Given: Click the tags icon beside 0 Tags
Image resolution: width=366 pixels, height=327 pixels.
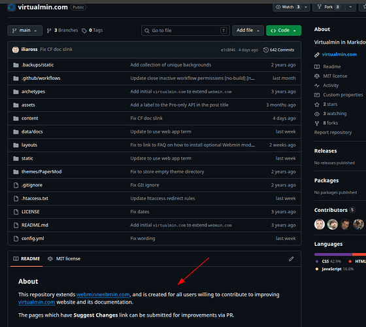Looking at the screenshot, I should tap(84, 31).
